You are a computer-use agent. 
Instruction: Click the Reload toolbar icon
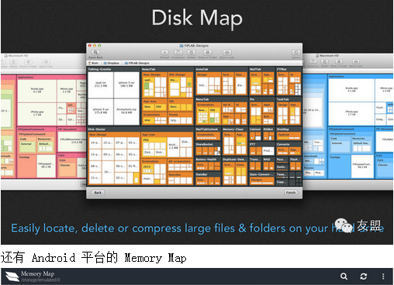(x=164, y=53)
